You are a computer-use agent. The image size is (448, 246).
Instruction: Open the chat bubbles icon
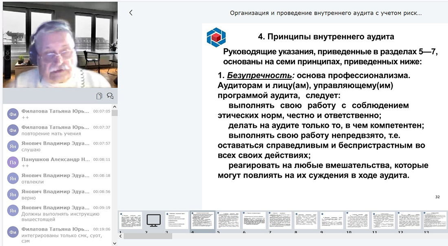coord(110,96)
